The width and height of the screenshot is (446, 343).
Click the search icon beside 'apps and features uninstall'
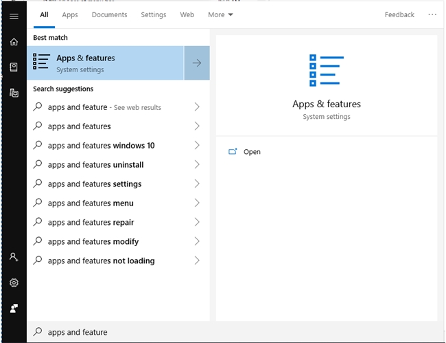pos(38,164)
